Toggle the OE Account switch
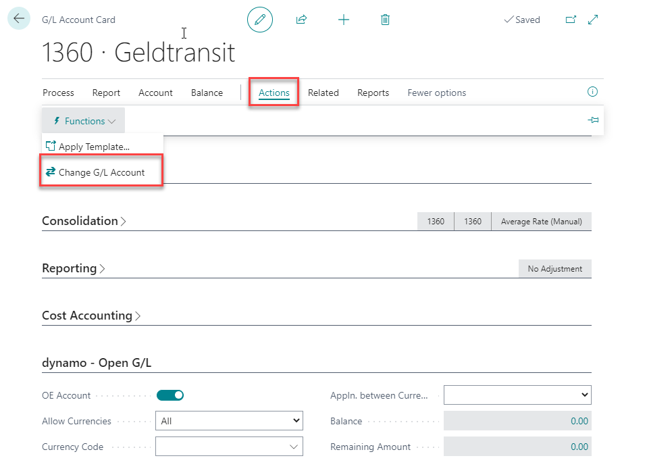647x475 pixels. point(170,395)
